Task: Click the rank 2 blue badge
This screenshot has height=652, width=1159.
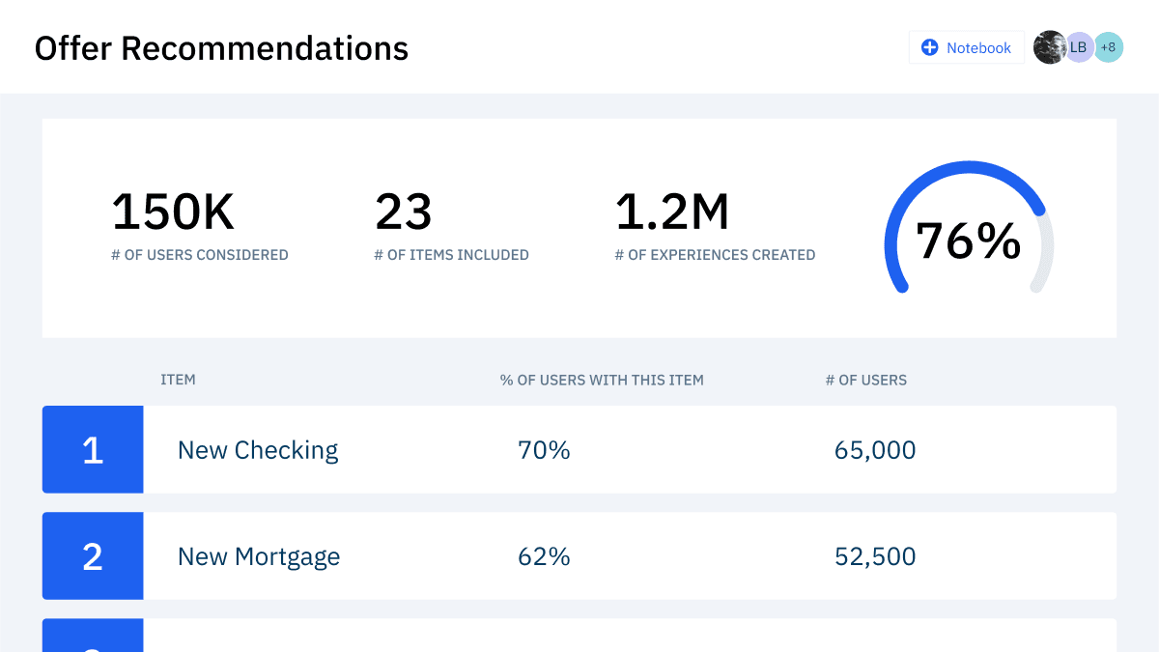Action: click(x=93, y=556)
